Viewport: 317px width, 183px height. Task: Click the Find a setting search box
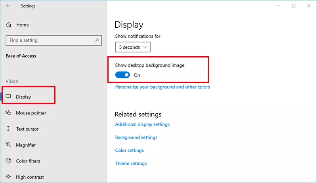pyautogui.click(x=54, y=40)
